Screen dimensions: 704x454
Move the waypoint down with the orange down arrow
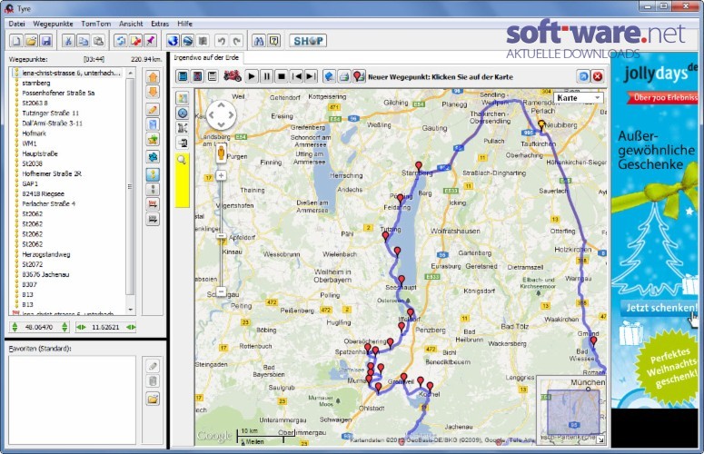pos(153,92)
